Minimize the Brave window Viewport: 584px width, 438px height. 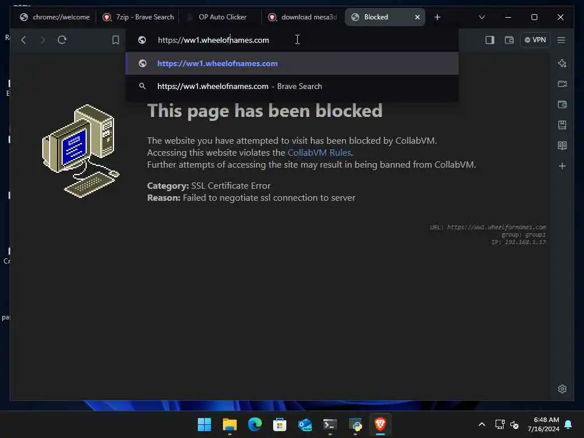(x=508, y=17)
